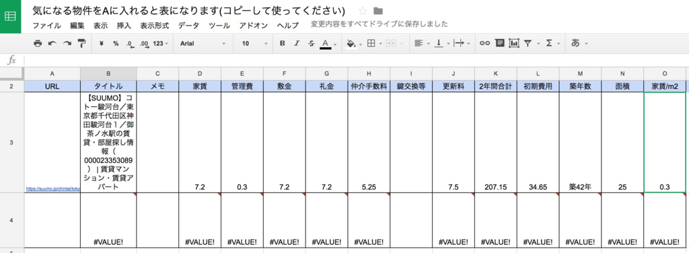
Task: Select row 3 header
Action: click(x=12, y=143)
